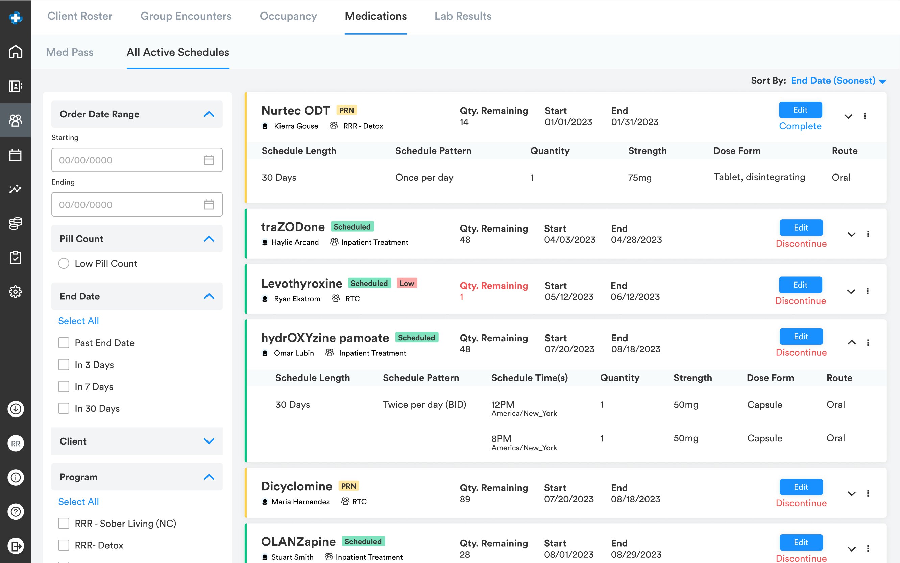Click the calendar icon in sidebar
This screenshot has height=563, width=900.
click(x=15, y=155)
